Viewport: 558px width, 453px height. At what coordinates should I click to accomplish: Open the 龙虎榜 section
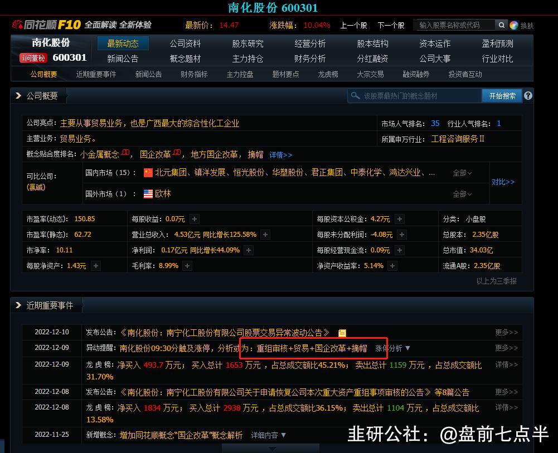coord(328,74)
